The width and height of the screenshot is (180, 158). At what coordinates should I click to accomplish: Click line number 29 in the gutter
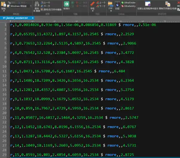point(4,154)
